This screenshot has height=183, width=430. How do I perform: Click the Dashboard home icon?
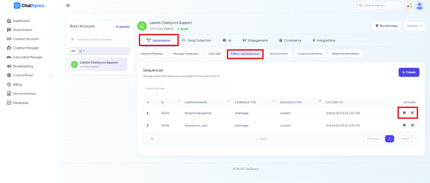[9, 21]
